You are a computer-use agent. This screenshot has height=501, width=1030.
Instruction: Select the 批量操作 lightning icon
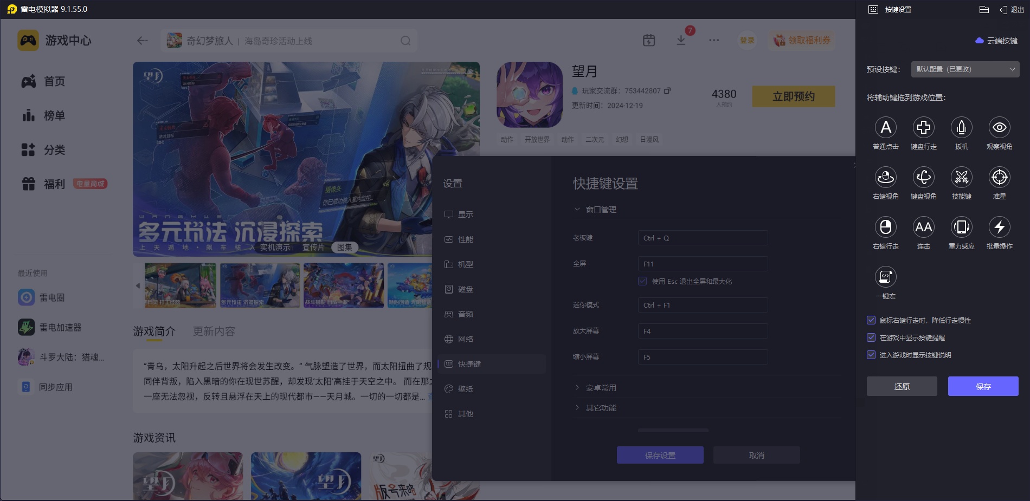(1000, 227)
